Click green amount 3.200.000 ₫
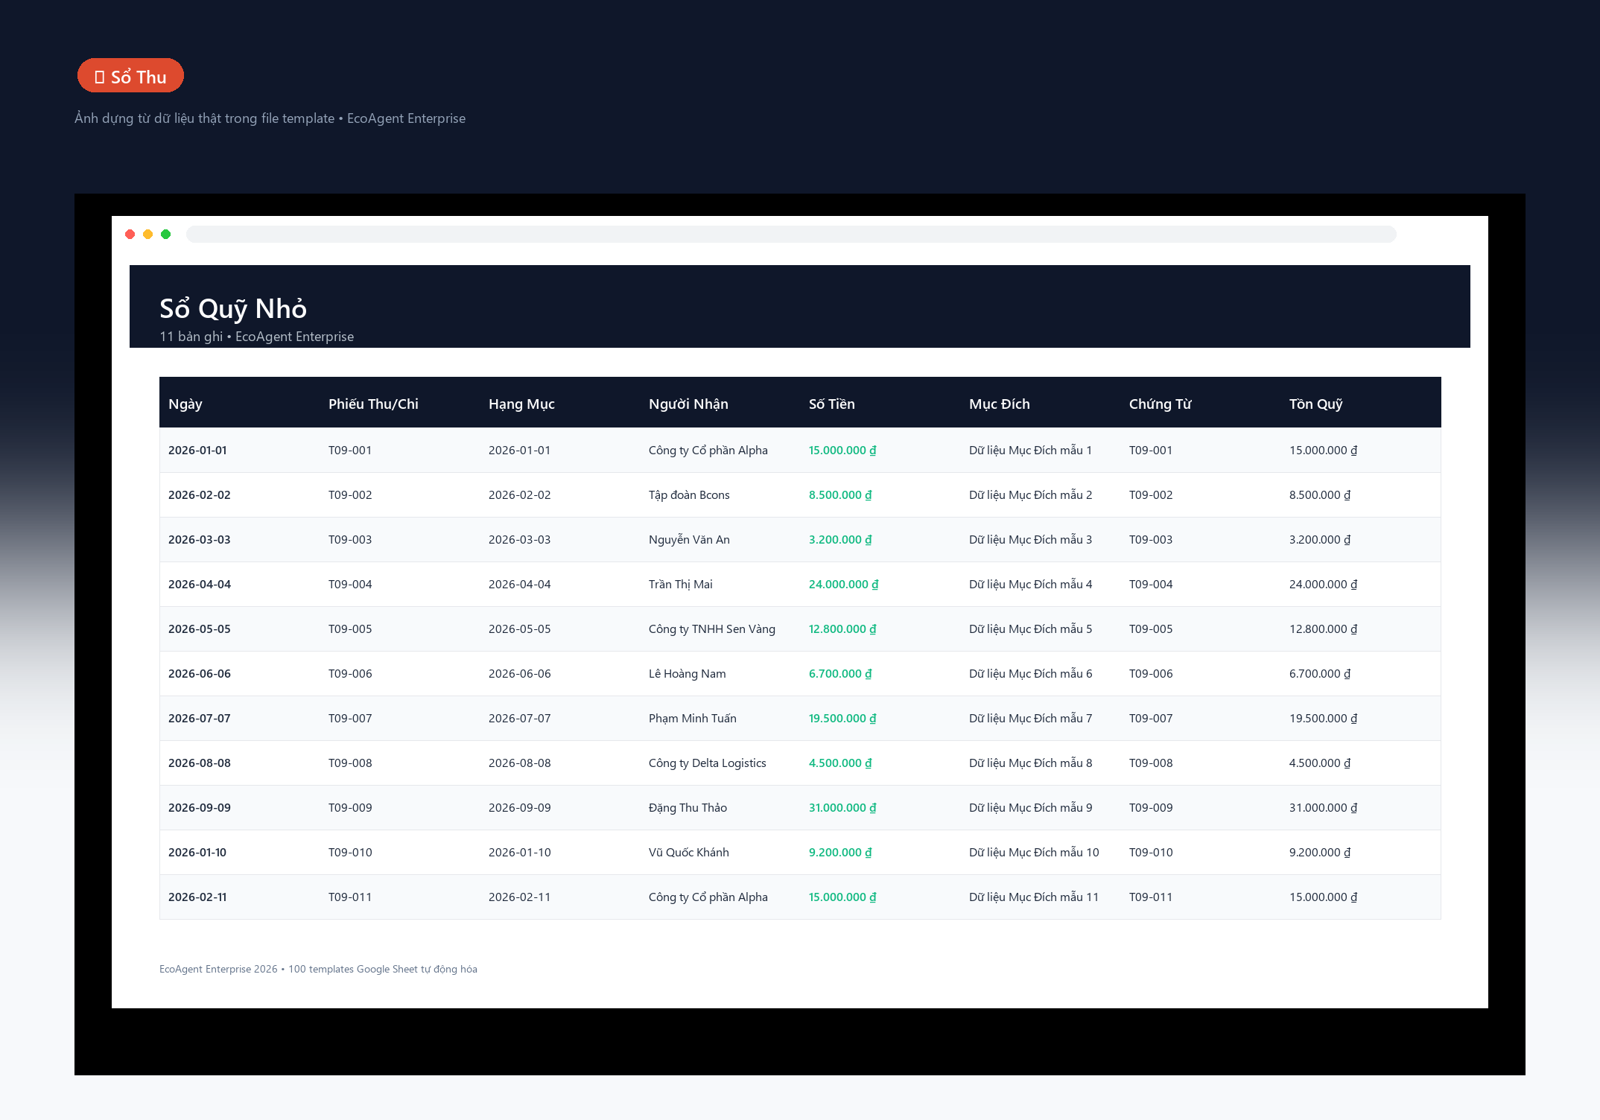The width and height of the screenshot is (1600, 1120). click(x=840, y=539)
